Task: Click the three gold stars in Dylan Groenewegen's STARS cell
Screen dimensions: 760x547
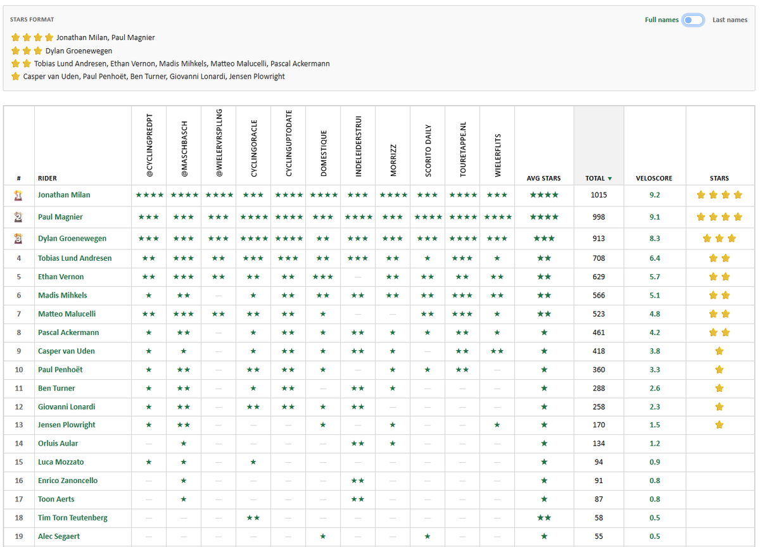Action: [x=719, y=239]
